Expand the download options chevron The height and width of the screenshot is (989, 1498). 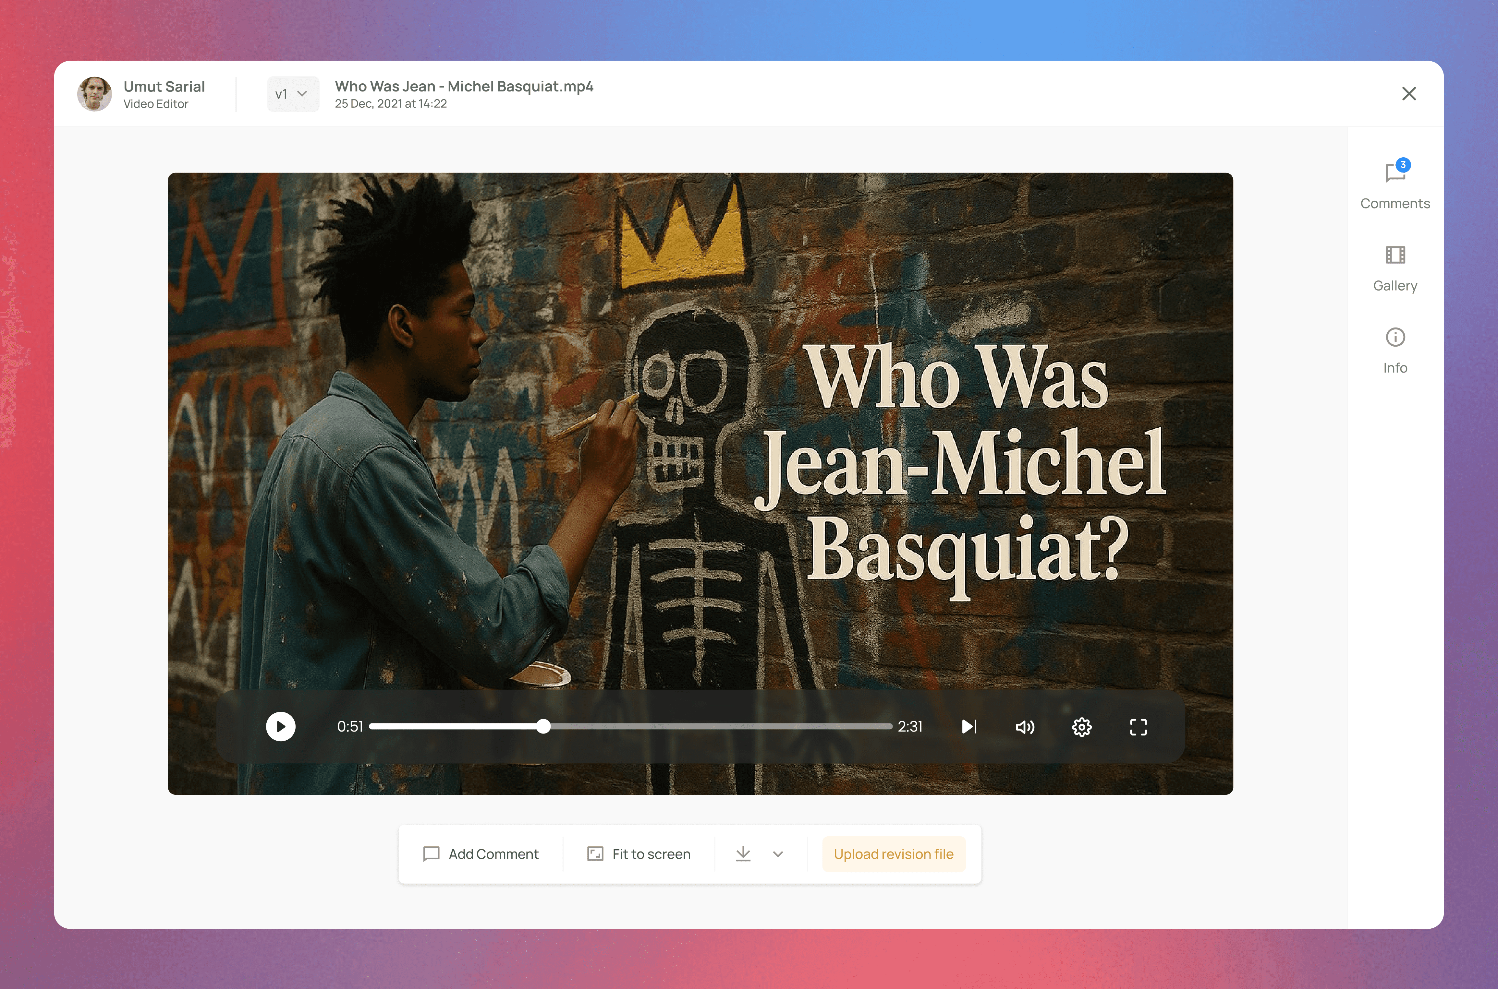point(778,854)
